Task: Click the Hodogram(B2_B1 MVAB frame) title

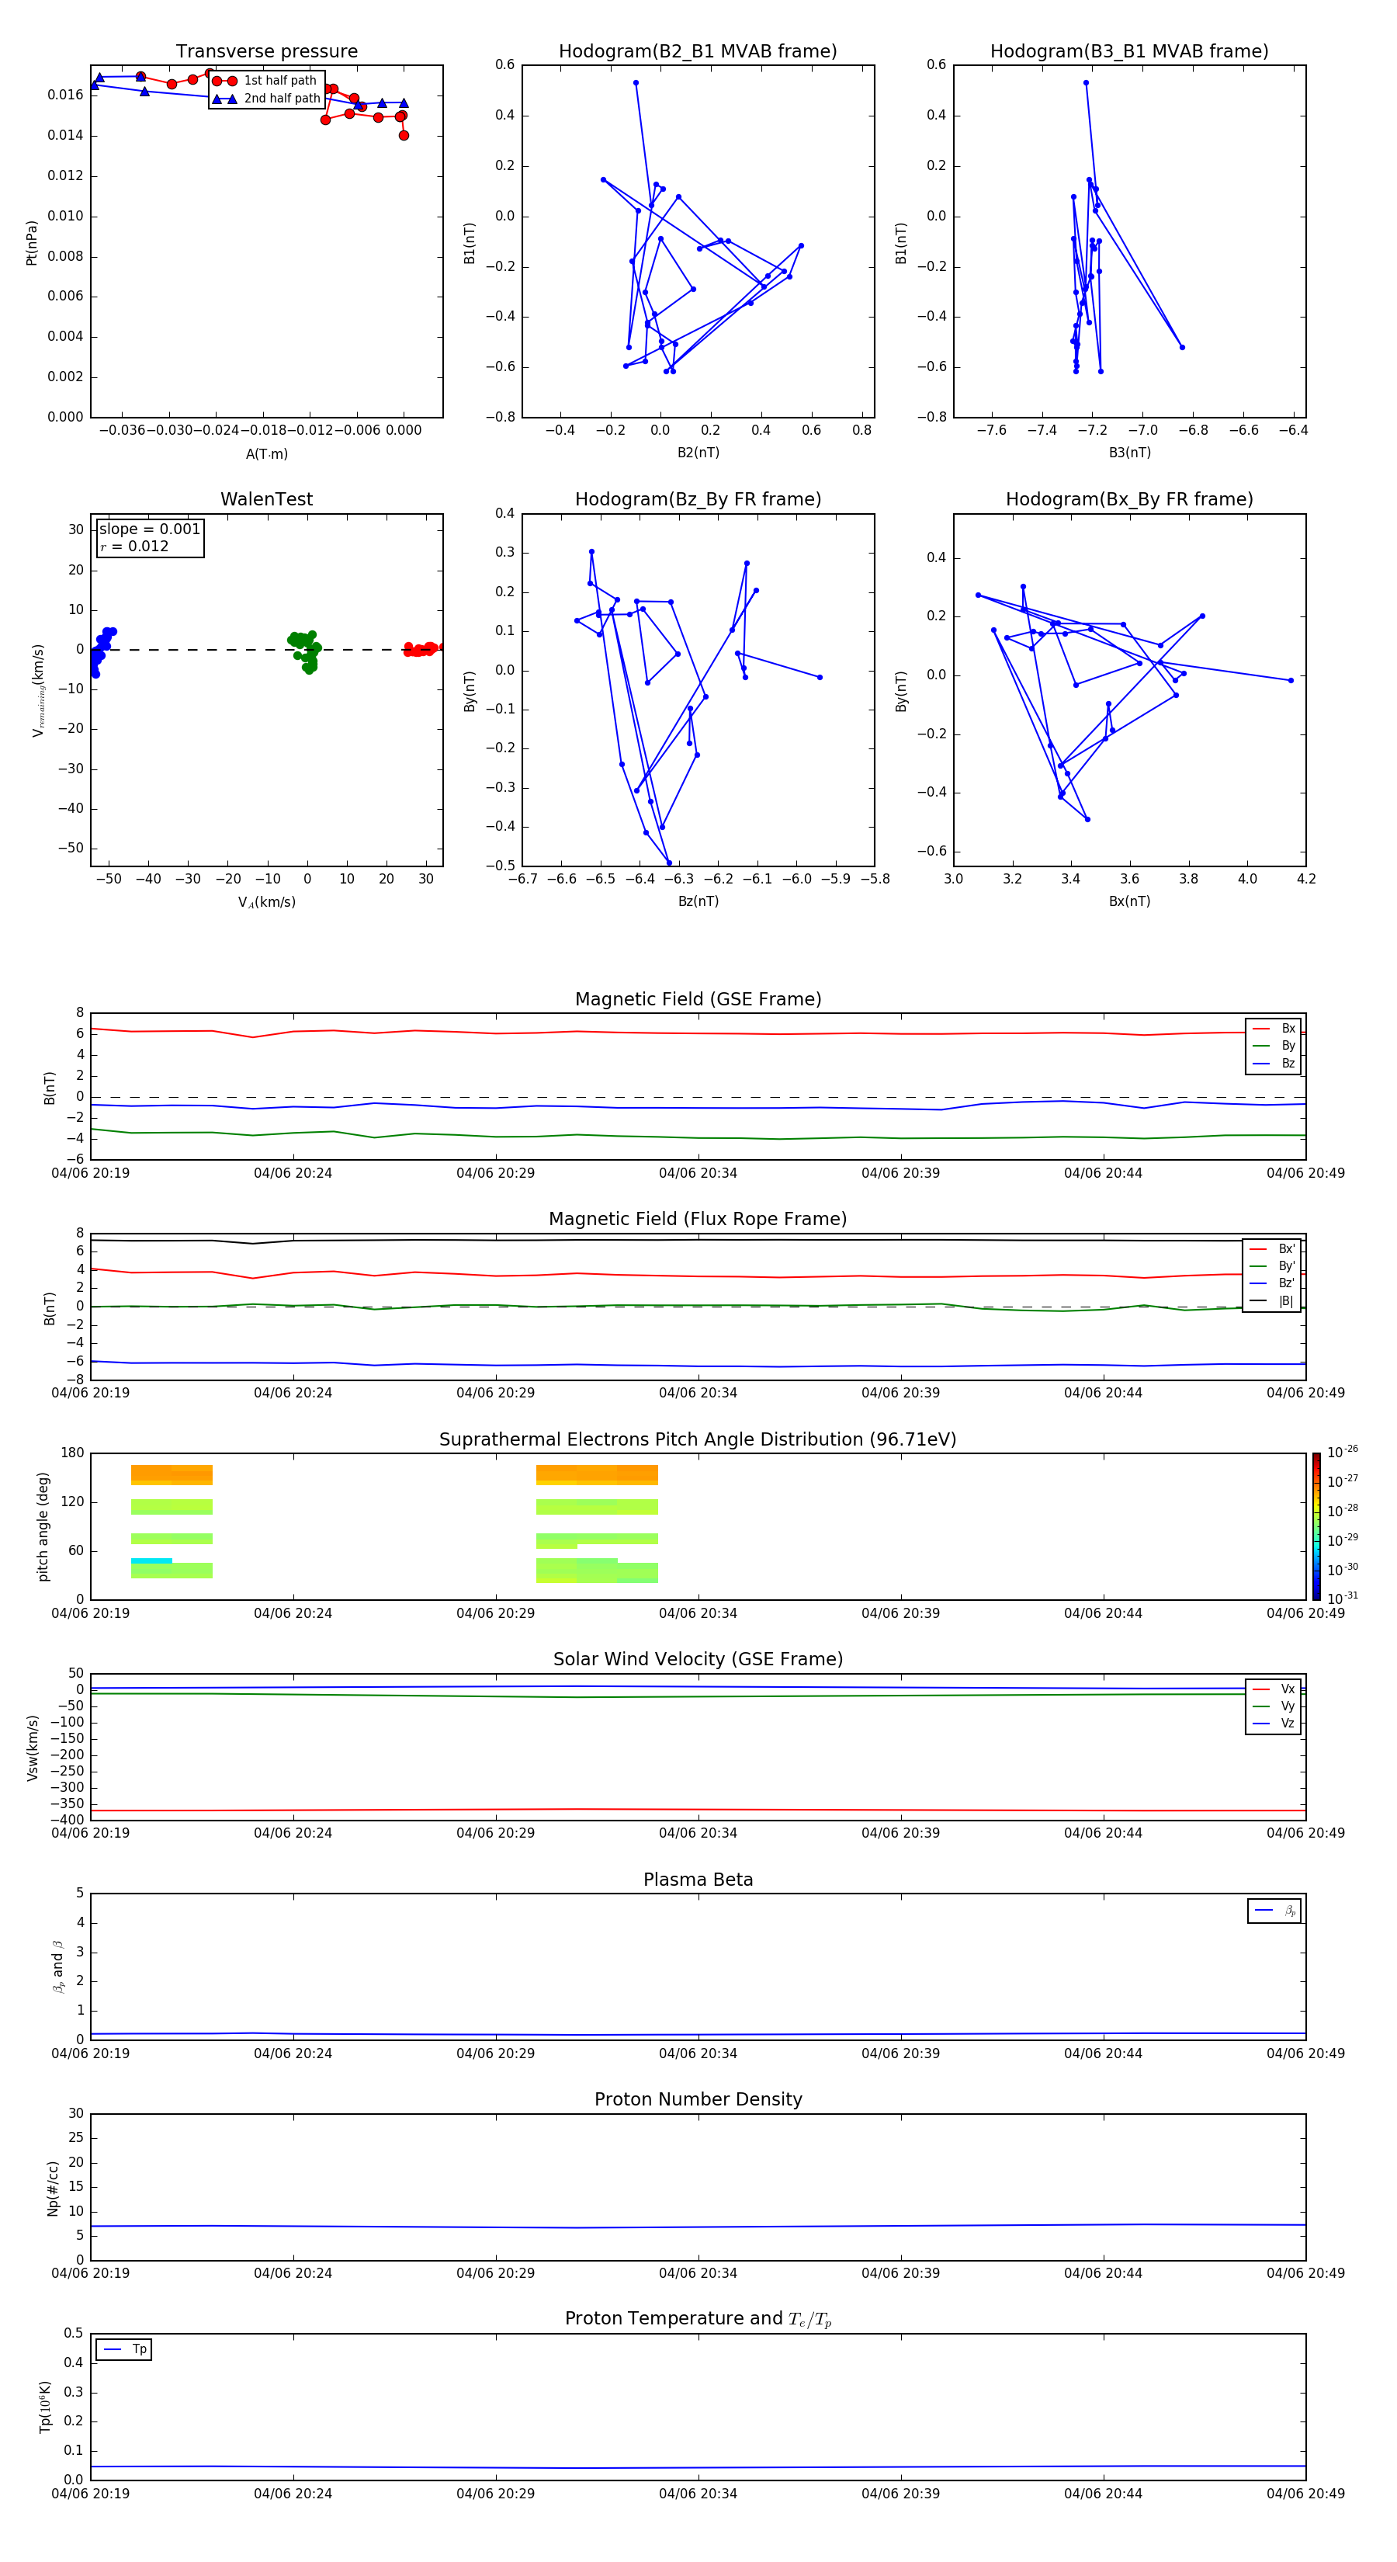Action: [x=698, y=52]
